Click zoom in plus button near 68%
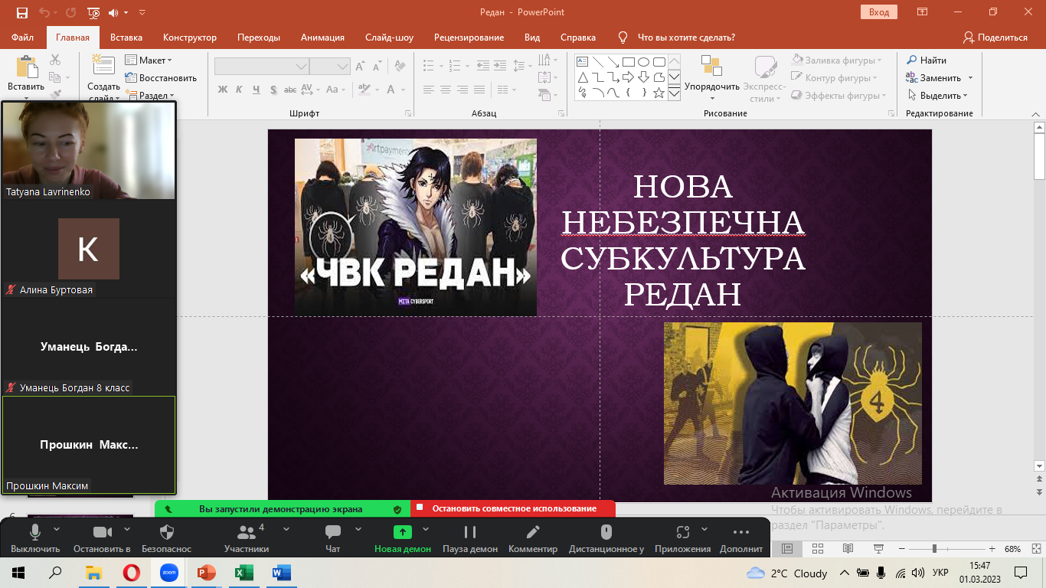This screenshot has width=1046, height=588. 992,549
